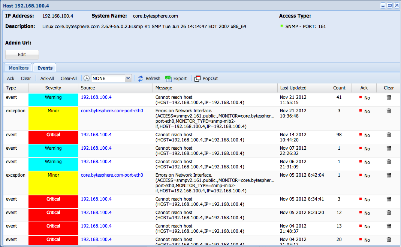Viewport: 401px width, 247px height.
Task: Click the Refresh icon in the toolbar
Action: point(141,79)
